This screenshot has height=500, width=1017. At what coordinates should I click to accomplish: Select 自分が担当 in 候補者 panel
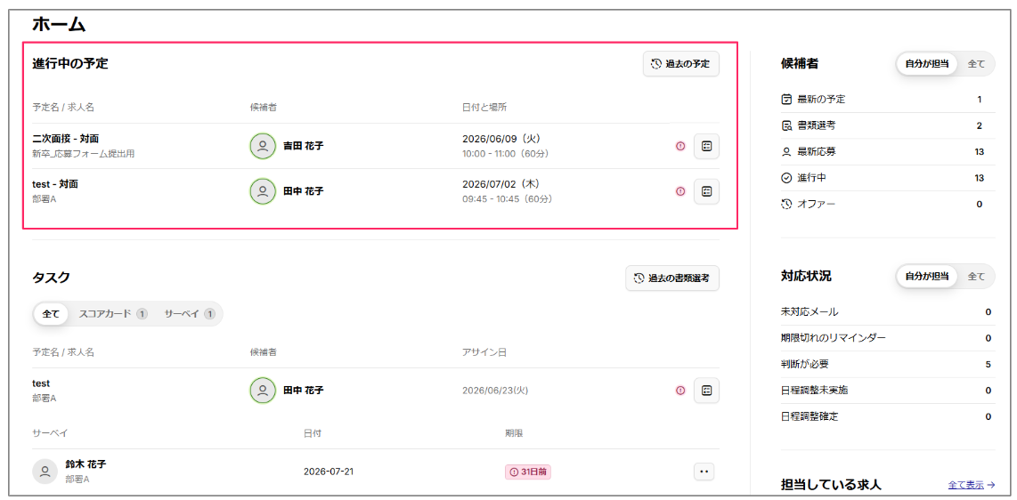click(927, 64)
